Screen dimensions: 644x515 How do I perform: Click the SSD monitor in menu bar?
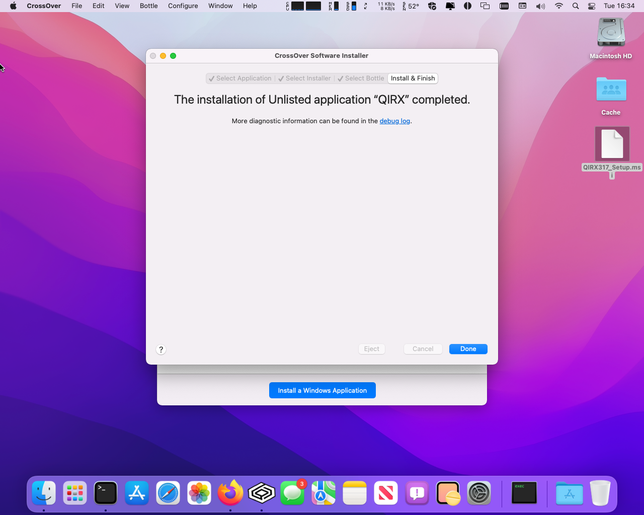click(x=351, y=6)
